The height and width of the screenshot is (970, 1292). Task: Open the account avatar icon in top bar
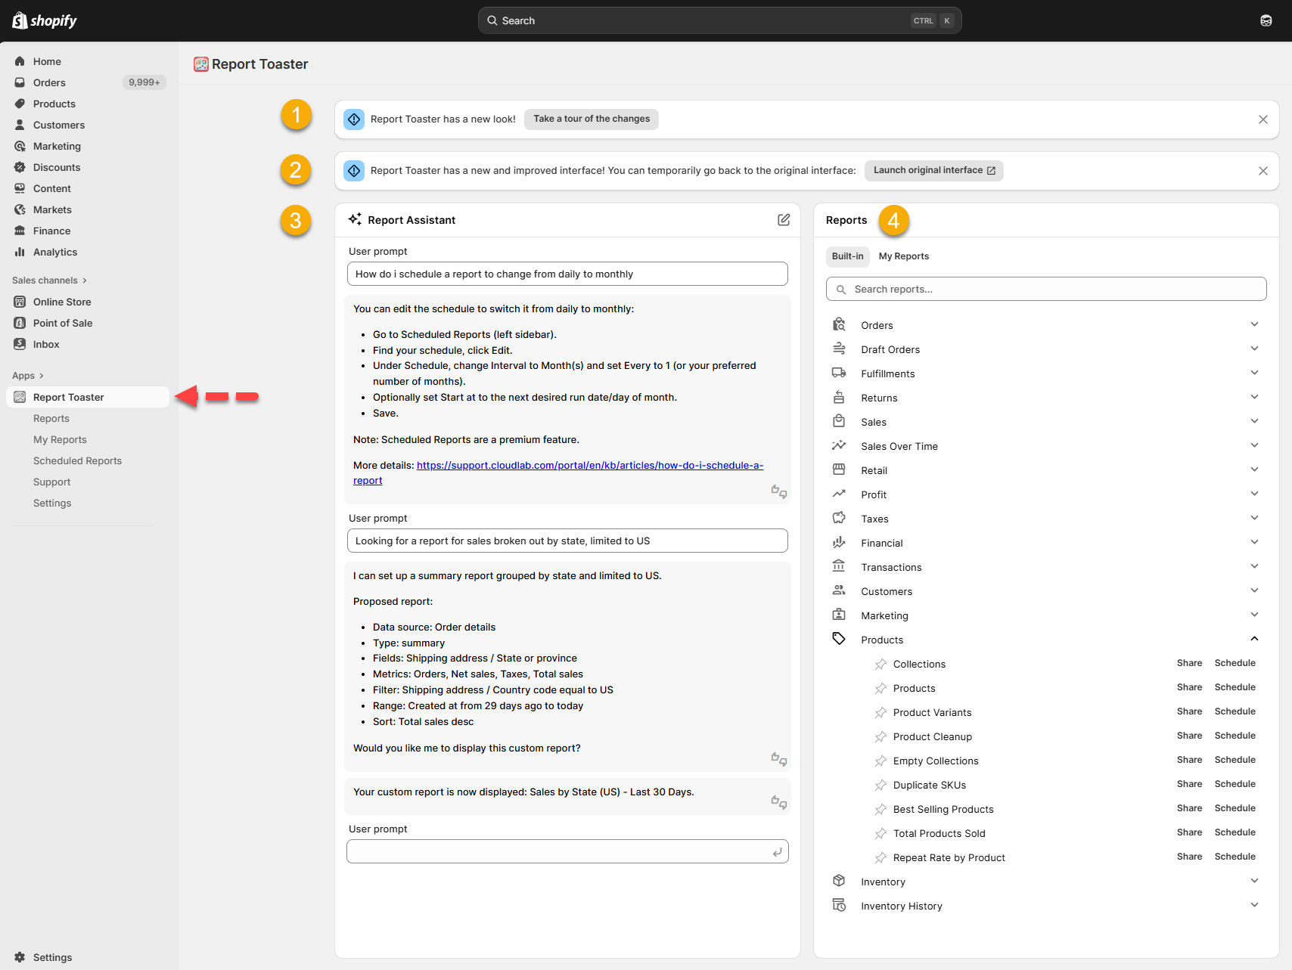[1266, 20]
